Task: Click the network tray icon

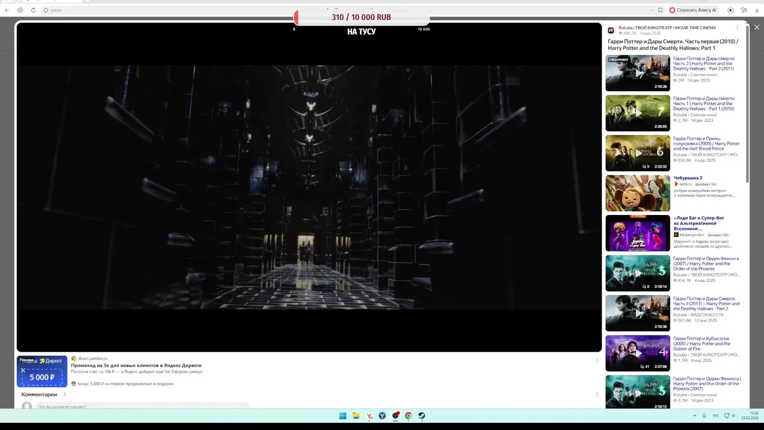Action: click(726, 416)
